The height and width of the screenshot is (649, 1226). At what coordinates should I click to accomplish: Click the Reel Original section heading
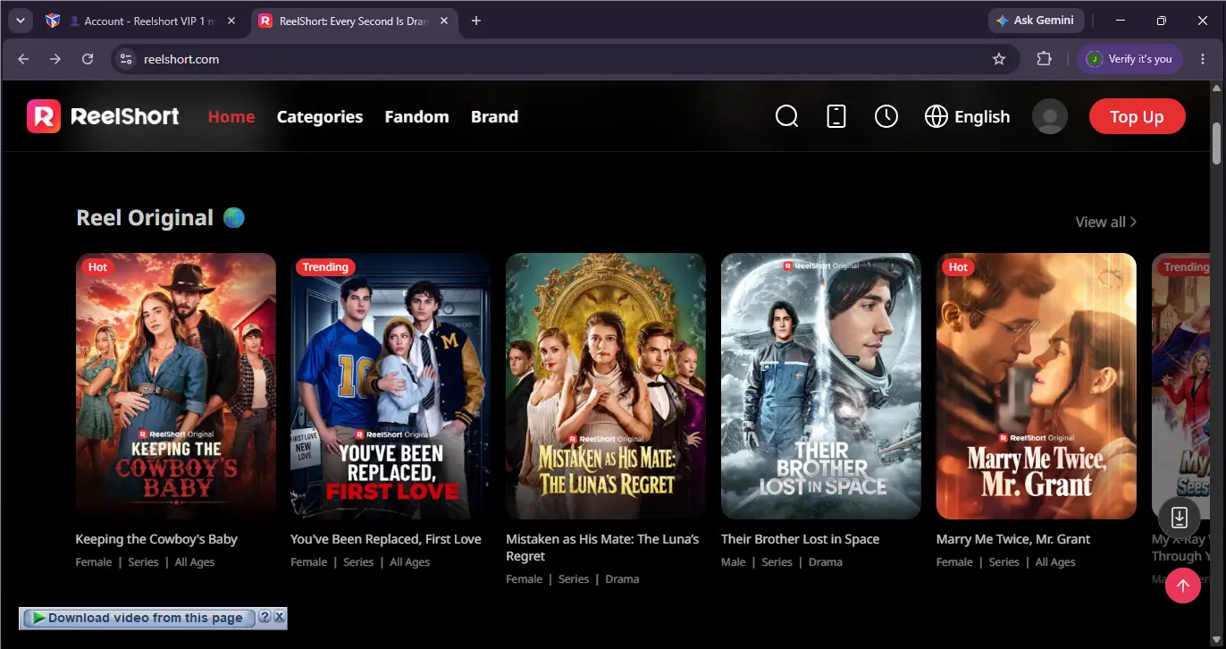(x=145, y=218)
